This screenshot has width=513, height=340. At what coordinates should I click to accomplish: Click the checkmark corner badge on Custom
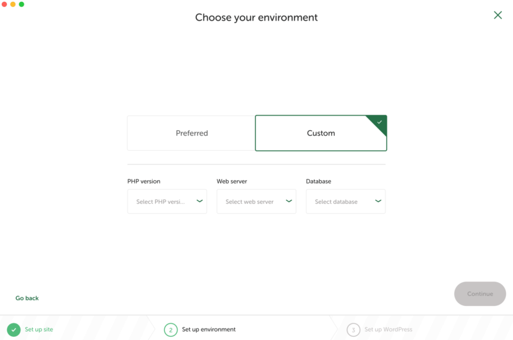379,123
